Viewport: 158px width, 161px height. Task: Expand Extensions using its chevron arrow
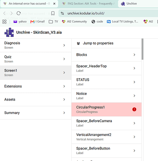[64, 86]
